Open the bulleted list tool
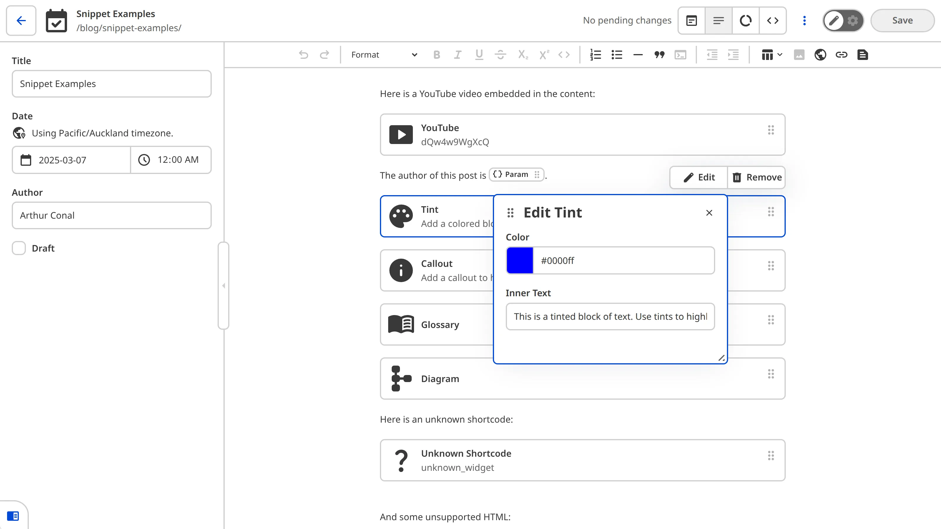The height and width of the screenshot is (529, 941). [616, 55]
